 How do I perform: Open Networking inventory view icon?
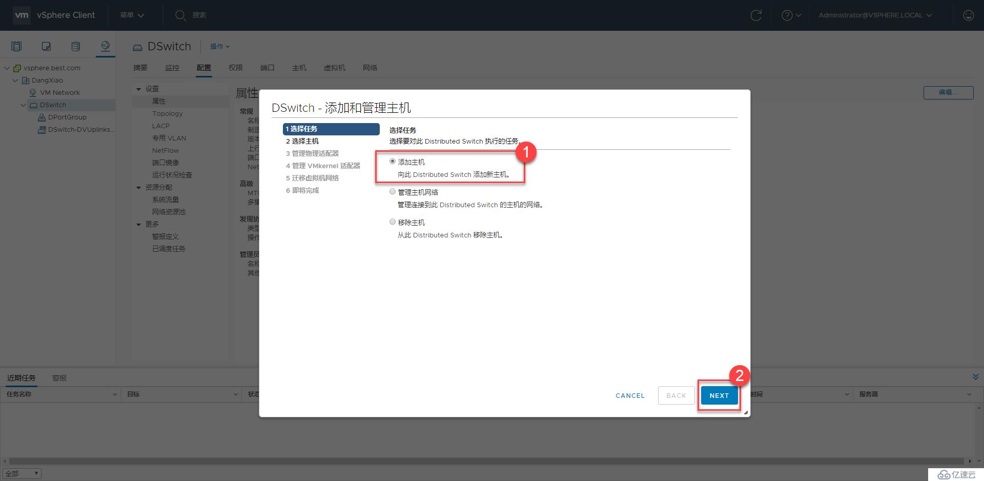click(105, 47)
